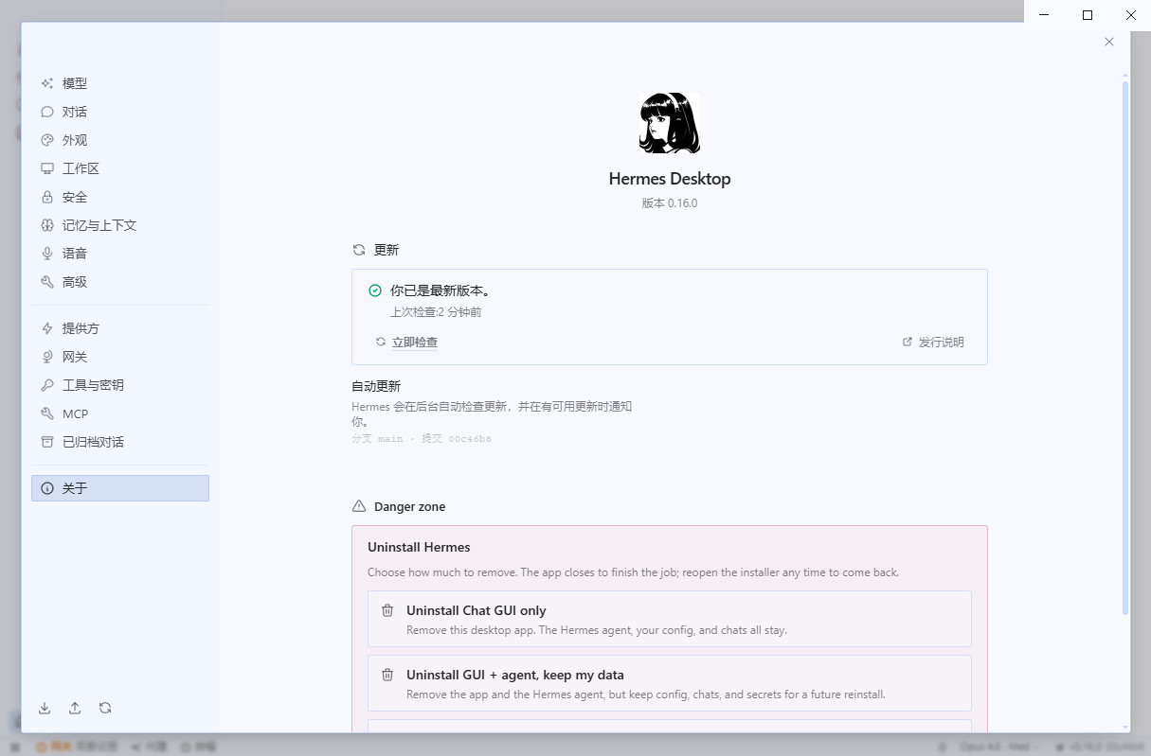Screen dimensions: 1151x756
Task: Go to the 外观 appearance section
Action: pyautogui.click(x=120, y=140)
